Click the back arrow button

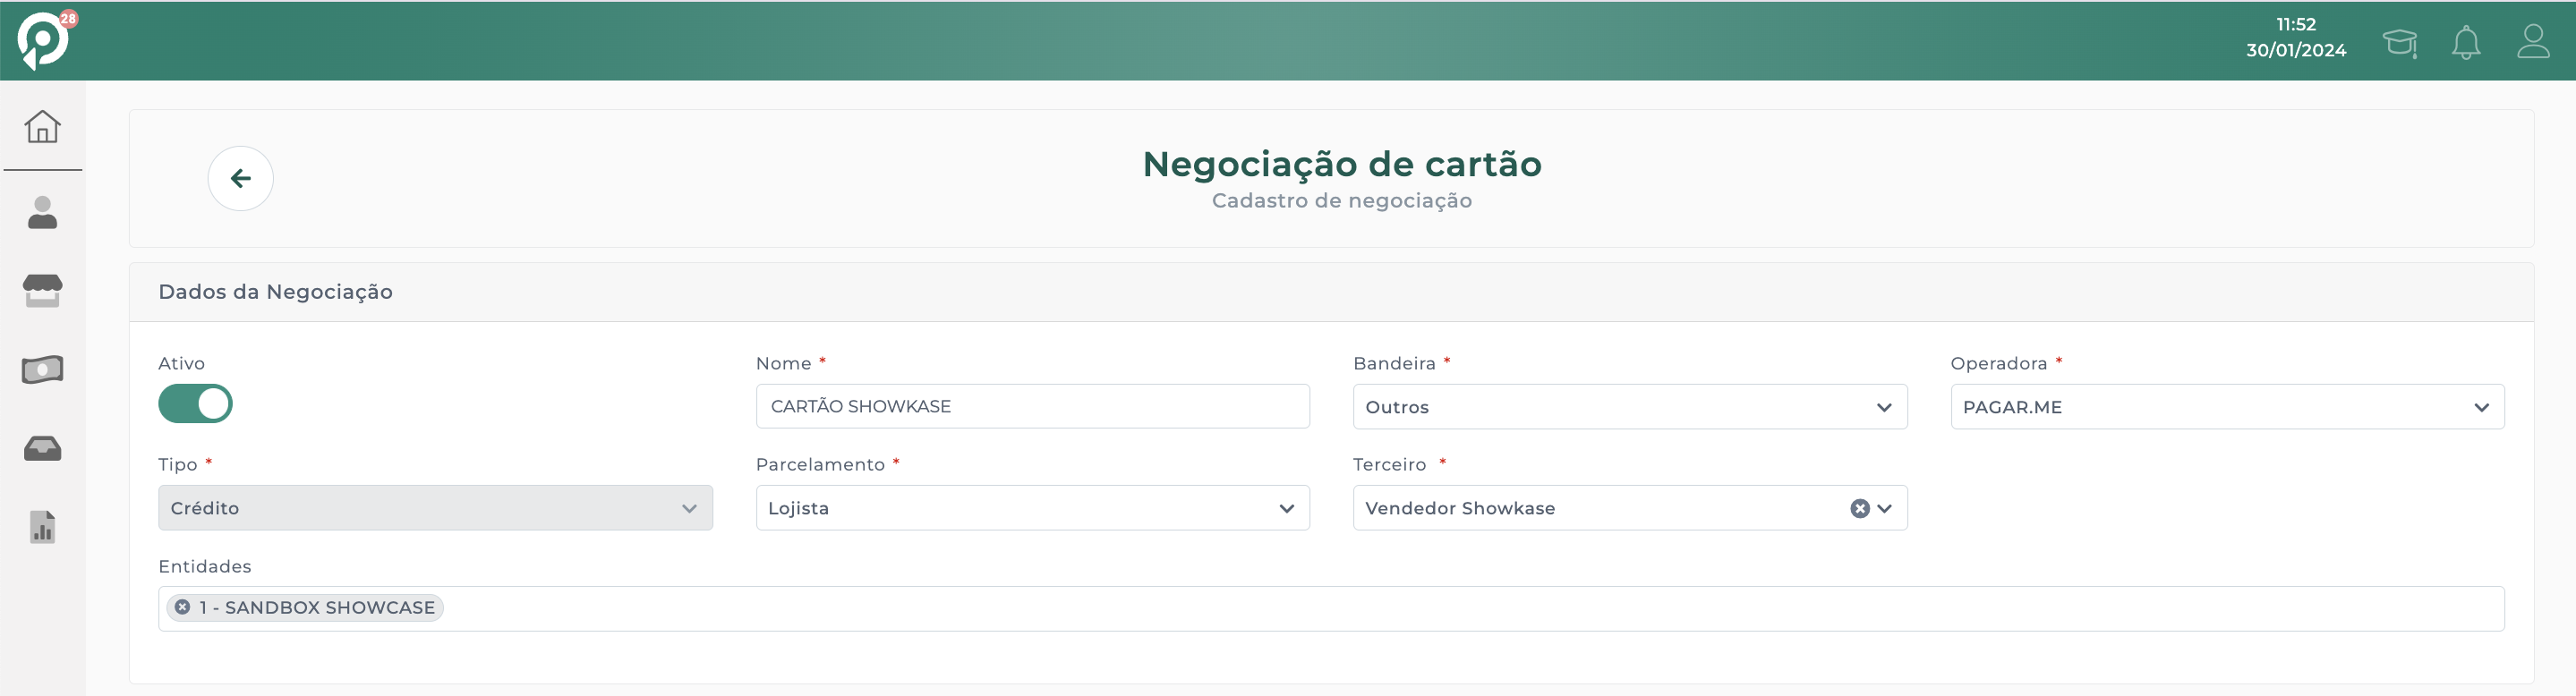(x=240, y=179)
